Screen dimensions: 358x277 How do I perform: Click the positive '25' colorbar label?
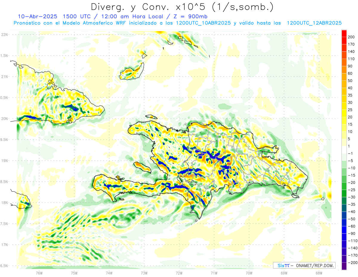click(350, 110)
